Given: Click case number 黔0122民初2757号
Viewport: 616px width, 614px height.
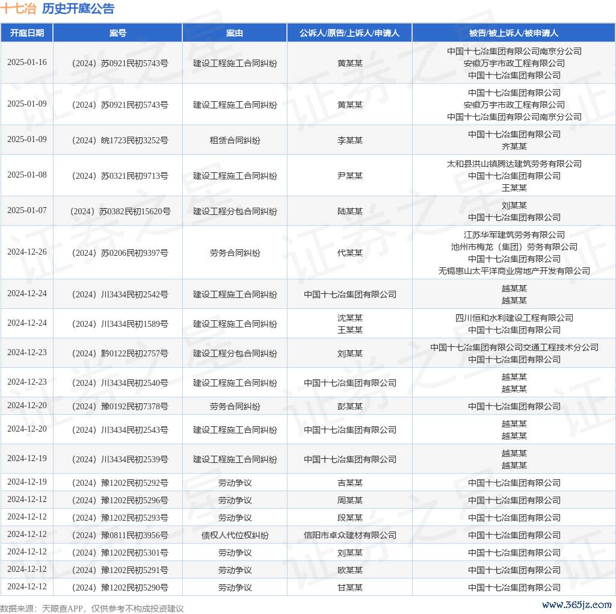Looking at the screenshot, I should coord(120,353).
